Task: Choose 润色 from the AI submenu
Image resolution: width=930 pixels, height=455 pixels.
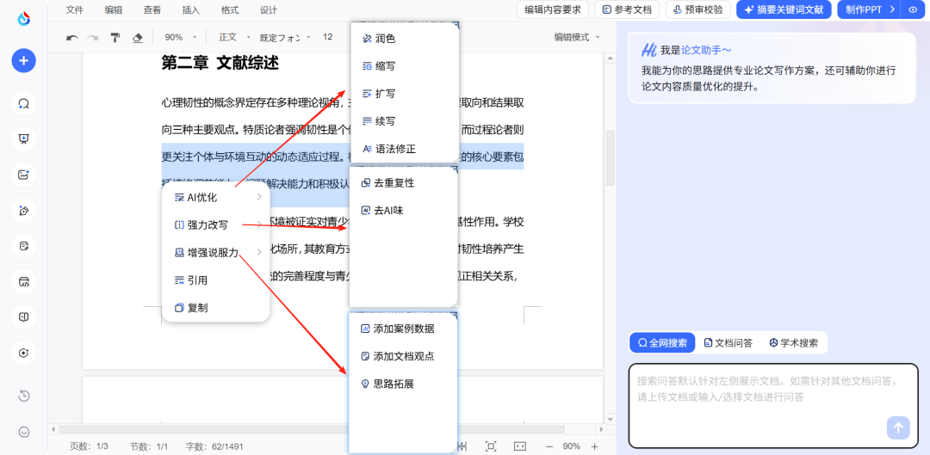Action: point(385,39)
